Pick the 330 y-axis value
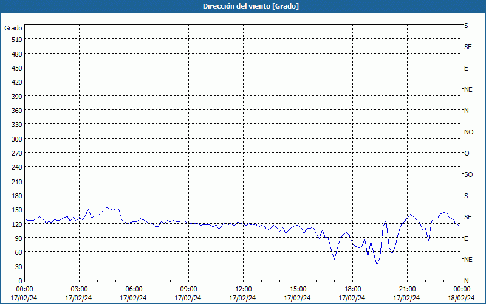486x304 pixels. tap(17, 125)
